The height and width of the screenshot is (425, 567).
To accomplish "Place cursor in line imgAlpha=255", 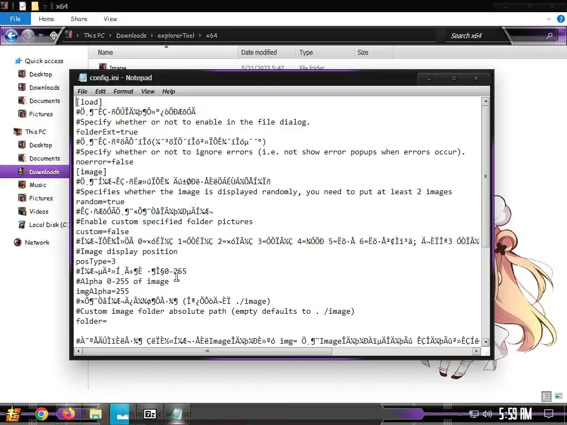I will point(102,291).
